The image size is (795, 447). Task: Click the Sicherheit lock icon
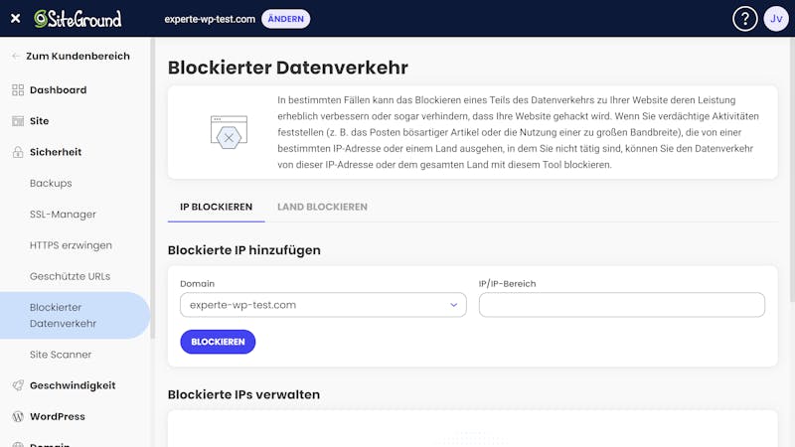coord(17,152)
